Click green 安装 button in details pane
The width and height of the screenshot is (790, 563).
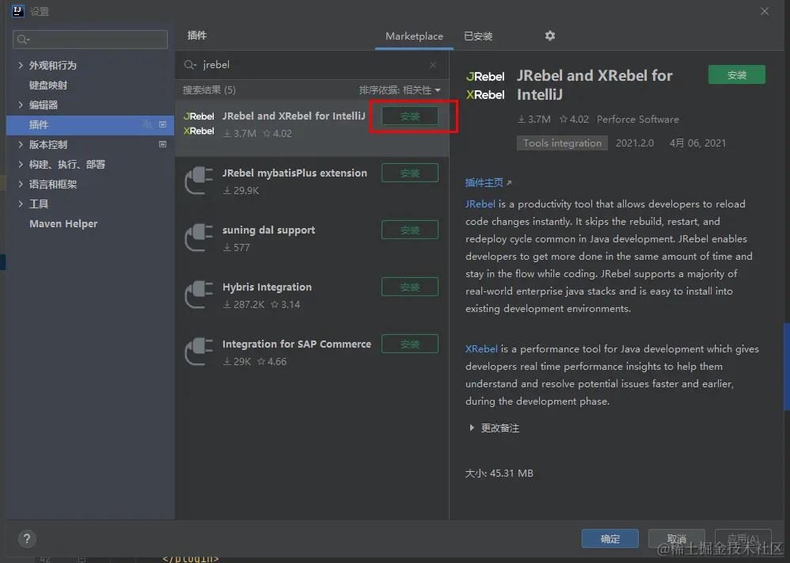coord(737,75)
